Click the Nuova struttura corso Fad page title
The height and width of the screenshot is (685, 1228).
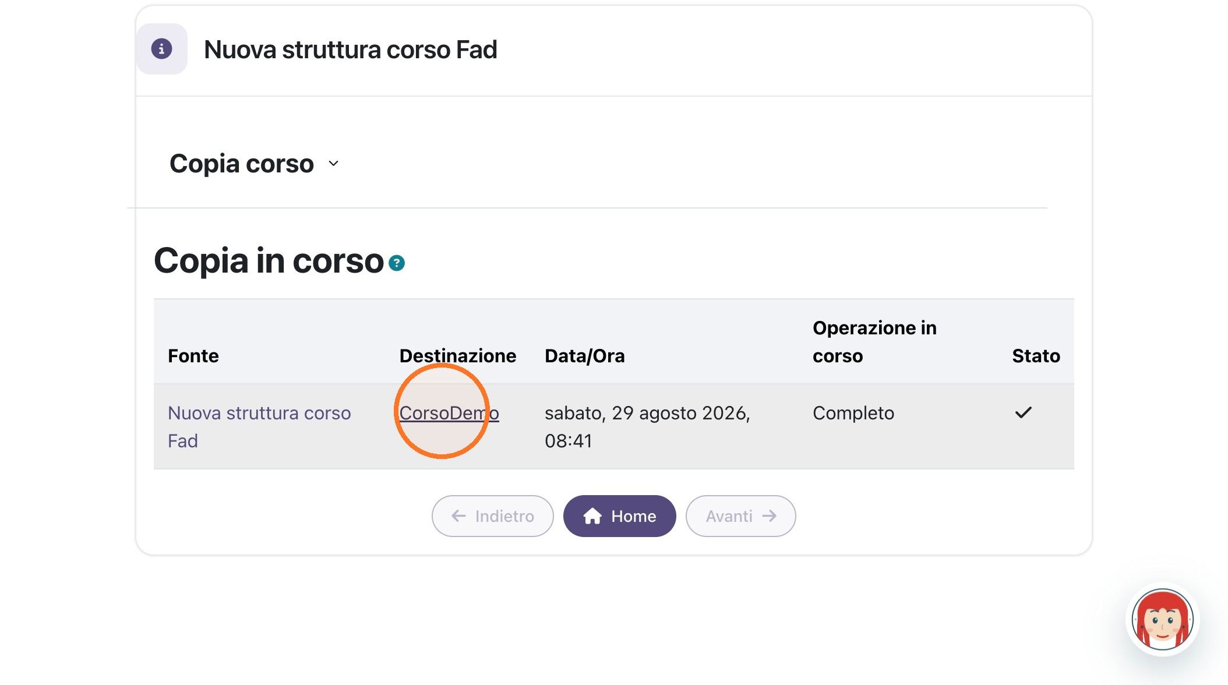(x=351, y=50)
